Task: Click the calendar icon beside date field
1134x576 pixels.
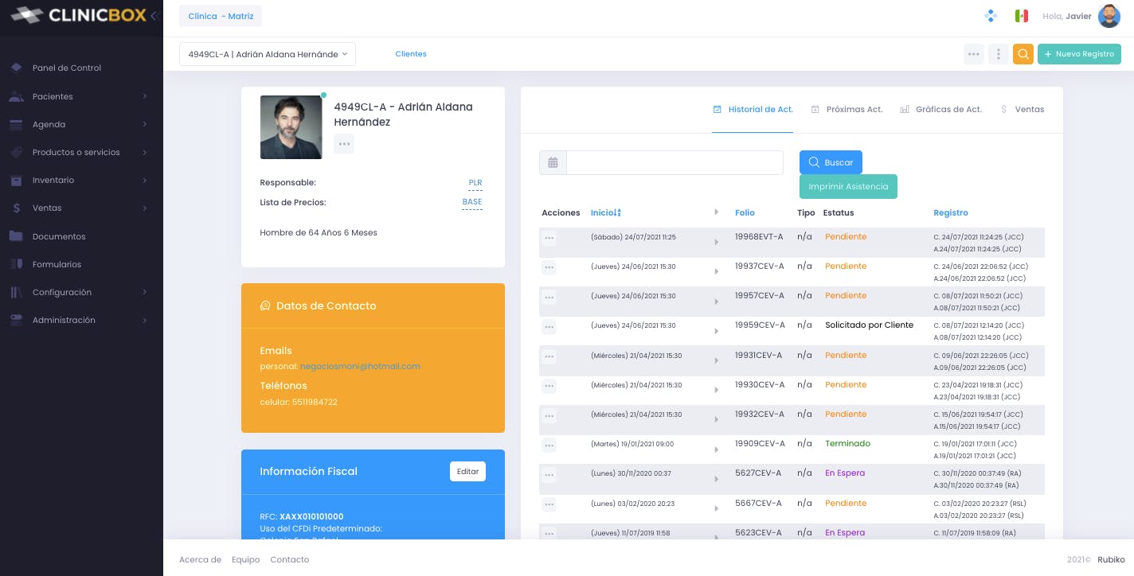Action: [x=553, y=162]
